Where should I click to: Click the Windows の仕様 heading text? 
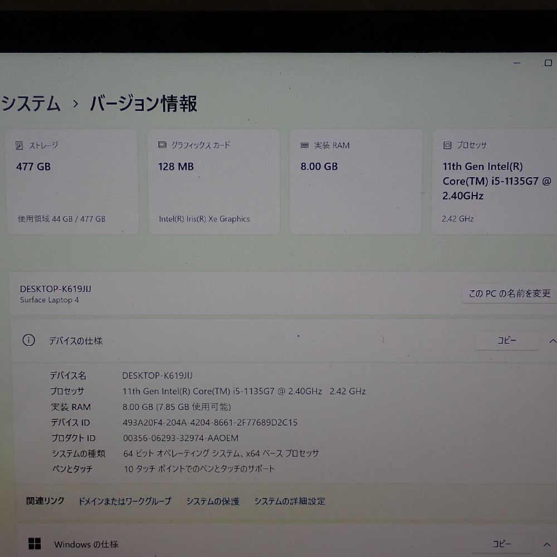86,544
